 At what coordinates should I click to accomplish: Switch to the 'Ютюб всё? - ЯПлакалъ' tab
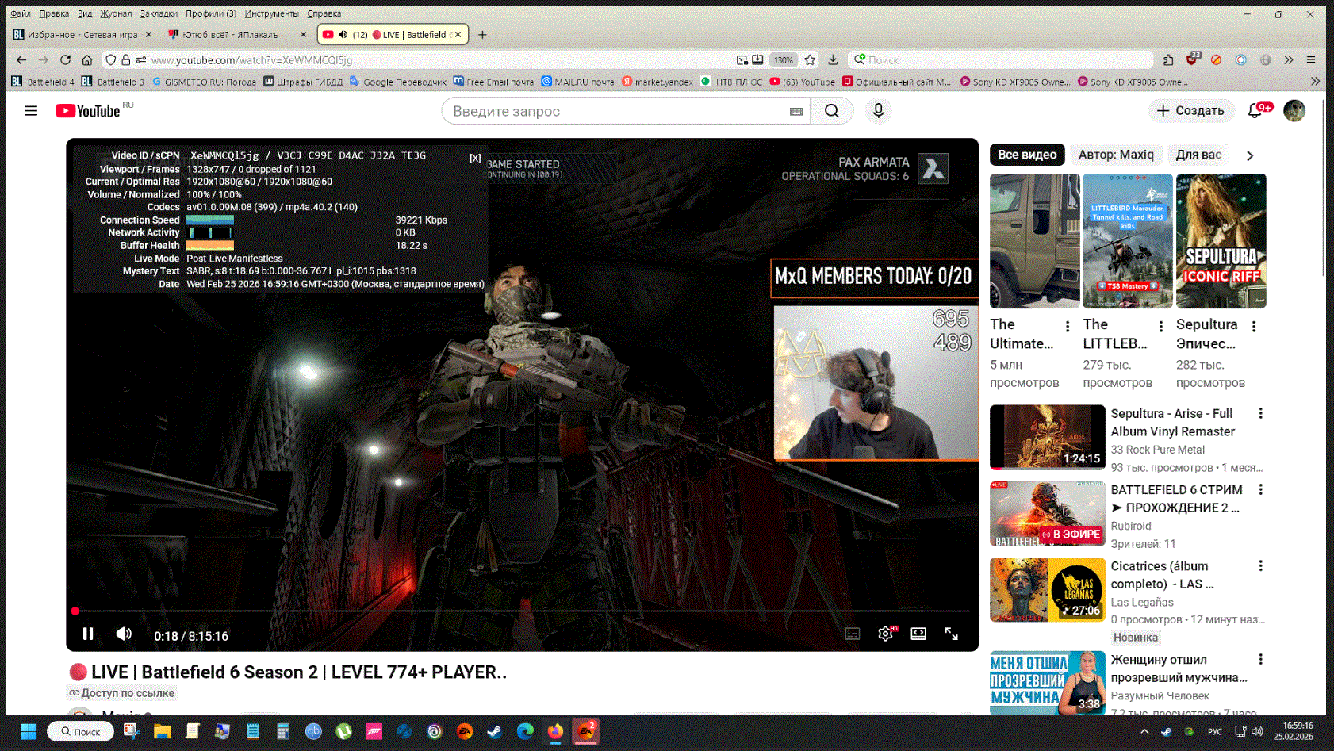(237, 35)
